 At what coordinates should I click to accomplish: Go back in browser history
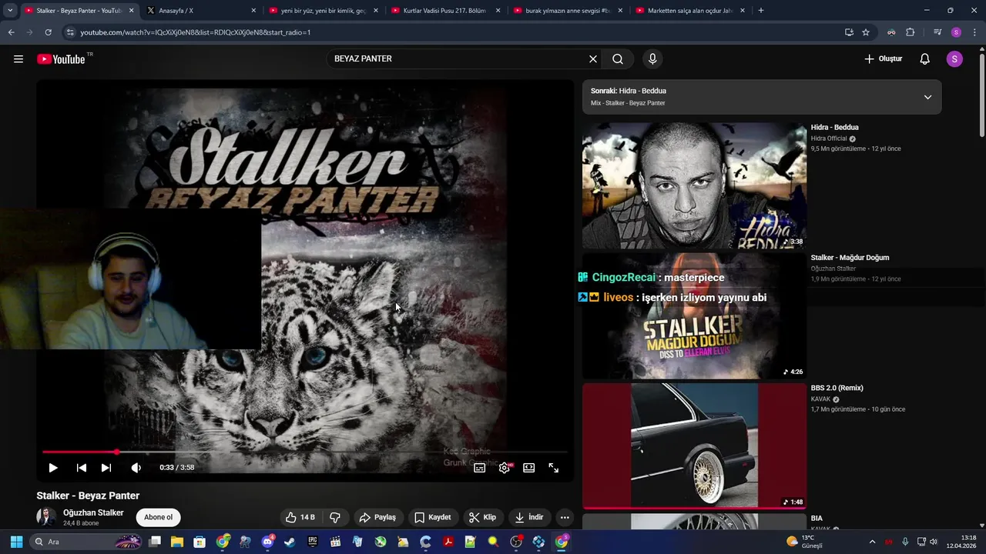[x=11, y=32]
